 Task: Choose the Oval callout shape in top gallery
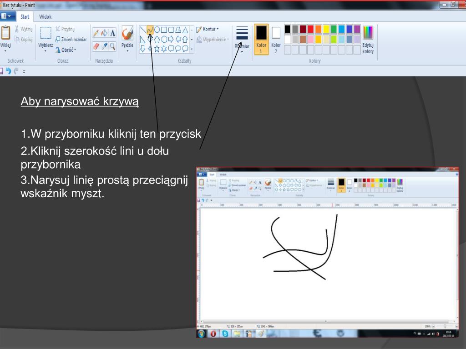pyautogui.click(x=178, y=49)
